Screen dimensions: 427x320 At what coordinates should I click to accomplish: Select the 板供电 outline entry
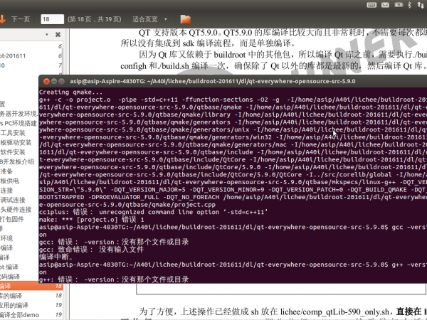[11, 181]
